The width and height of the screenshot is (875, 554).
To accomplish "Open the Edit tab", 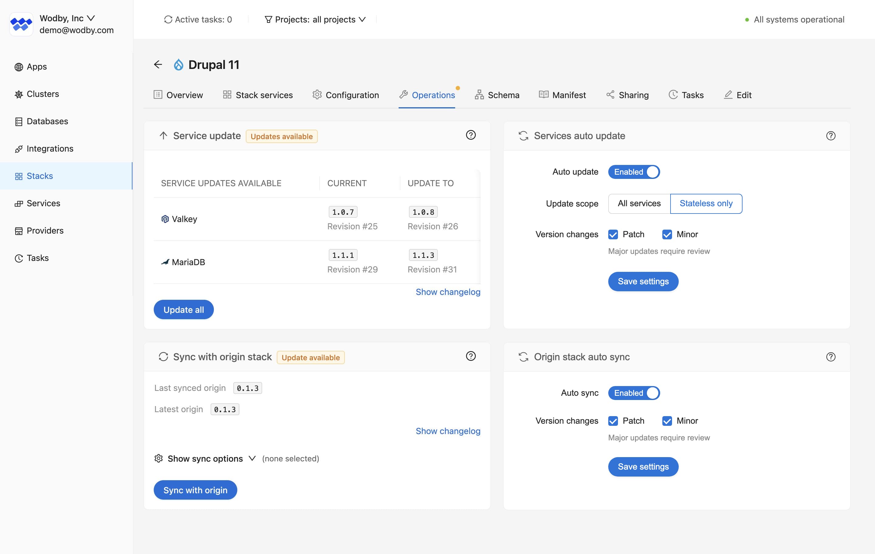I will tap(738, 95).
